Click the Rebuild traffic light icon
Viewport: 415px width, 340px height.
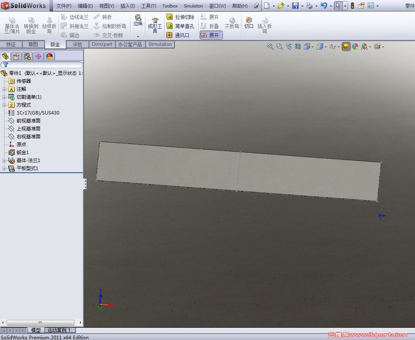coord(352,6)
